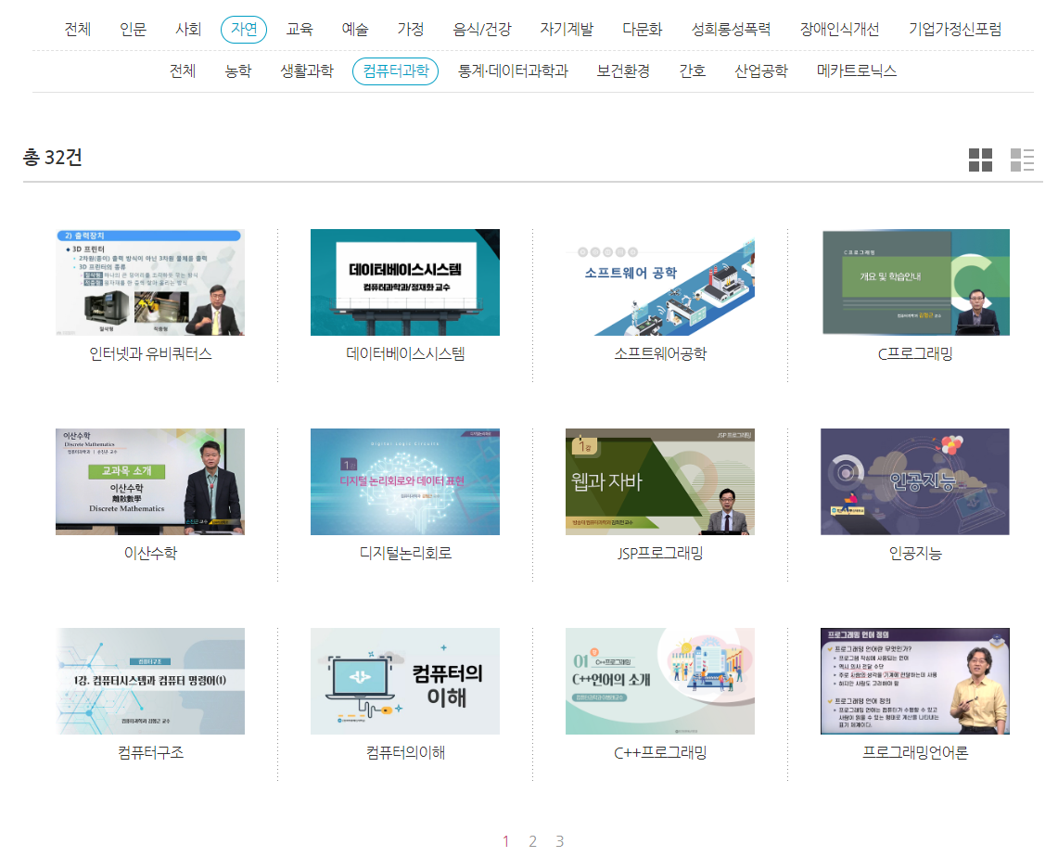The width and height of the screenshot is (1058, 857).
Task: Click the JSP프로그래밍 title link
Action: coord(660,554)
